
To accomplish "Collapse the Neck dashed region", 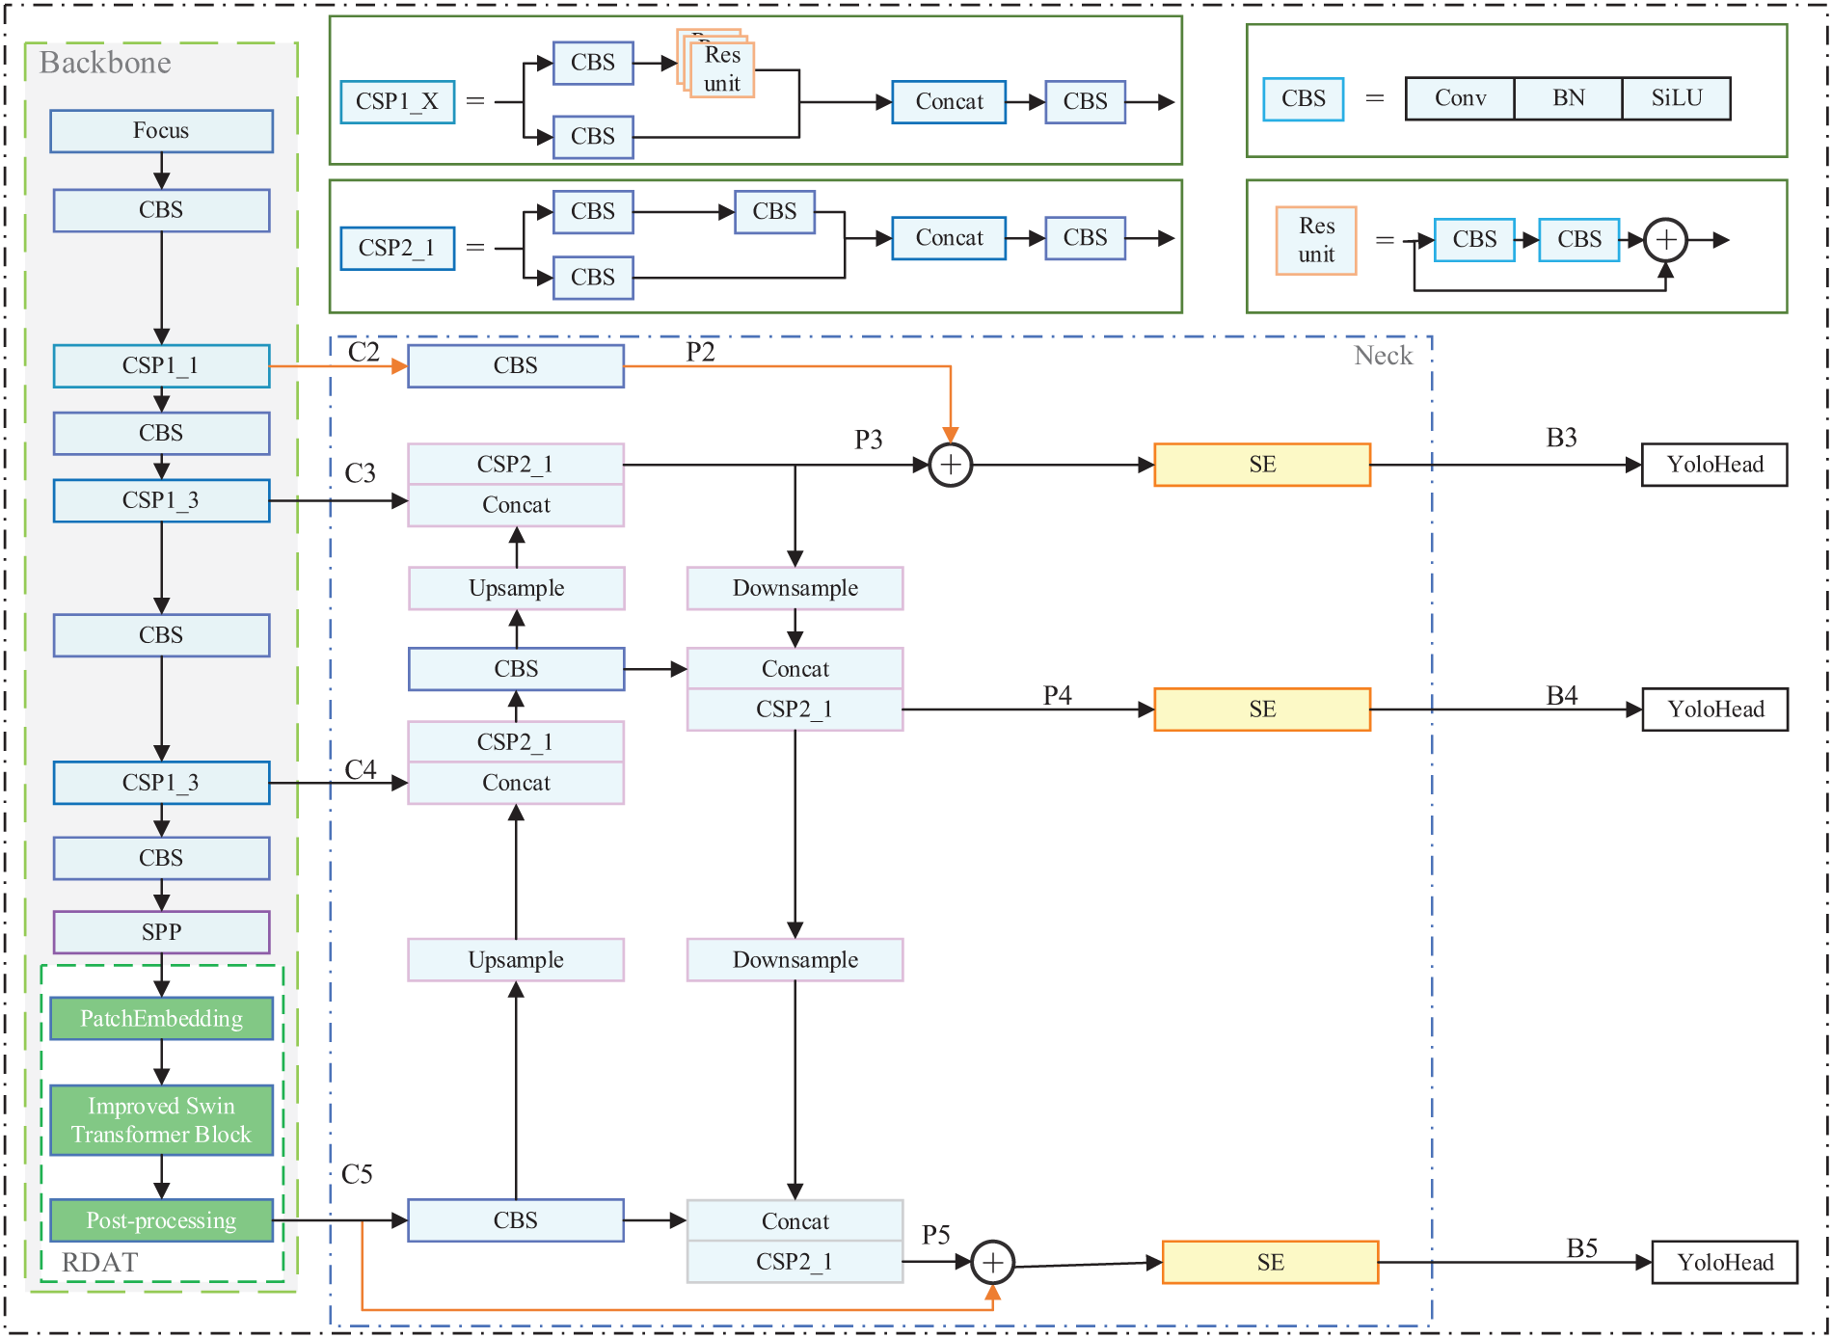I will (x=1383, y=356).
